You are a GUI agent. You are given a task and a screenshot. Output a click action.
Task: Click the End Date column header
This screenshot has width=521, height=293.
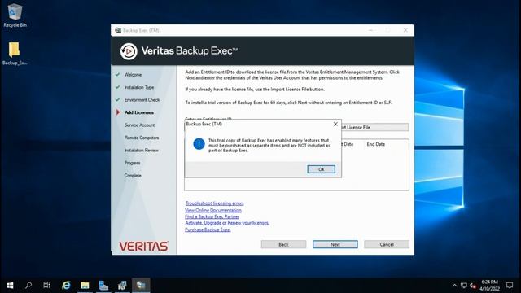(x=376, y=144)
